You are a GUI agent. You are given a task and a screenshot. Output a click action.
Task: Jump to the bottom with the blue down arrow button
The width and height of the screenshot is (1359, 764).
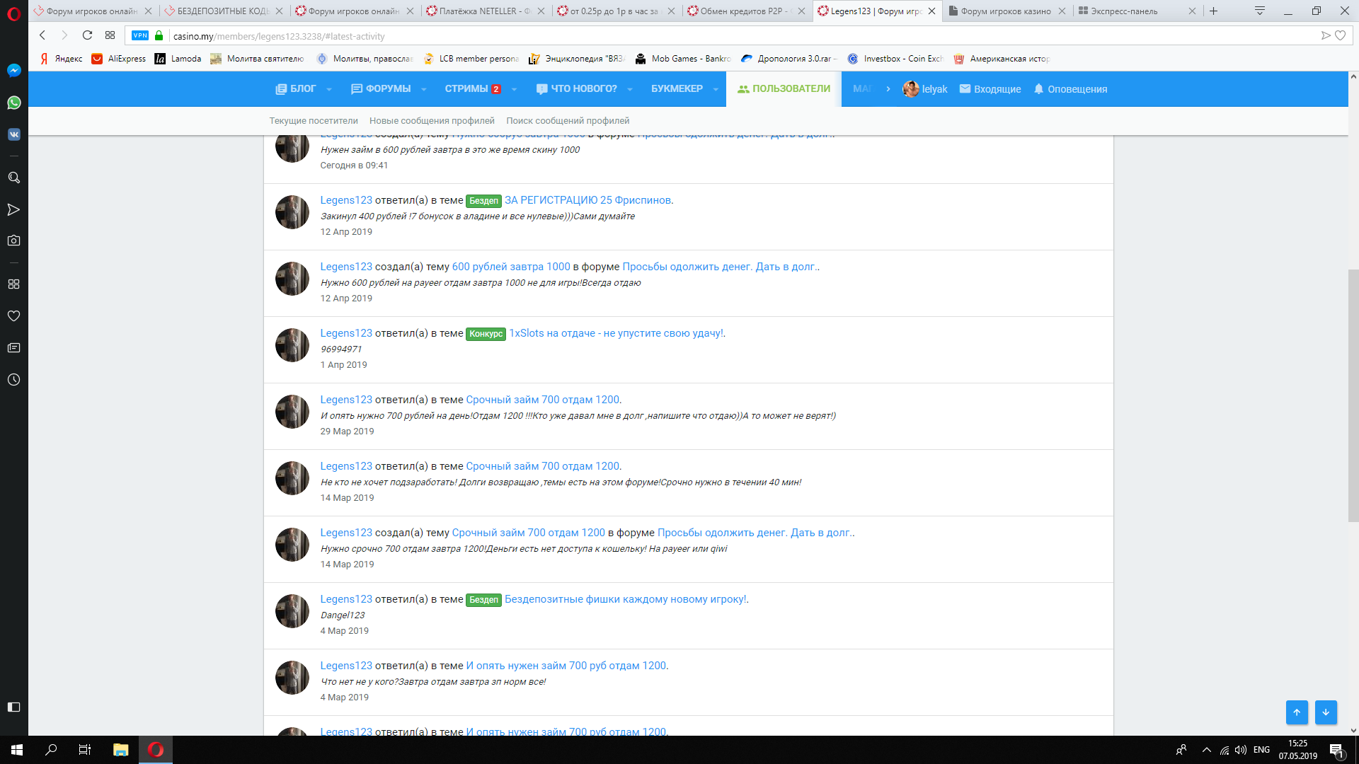click(1326, 712)
